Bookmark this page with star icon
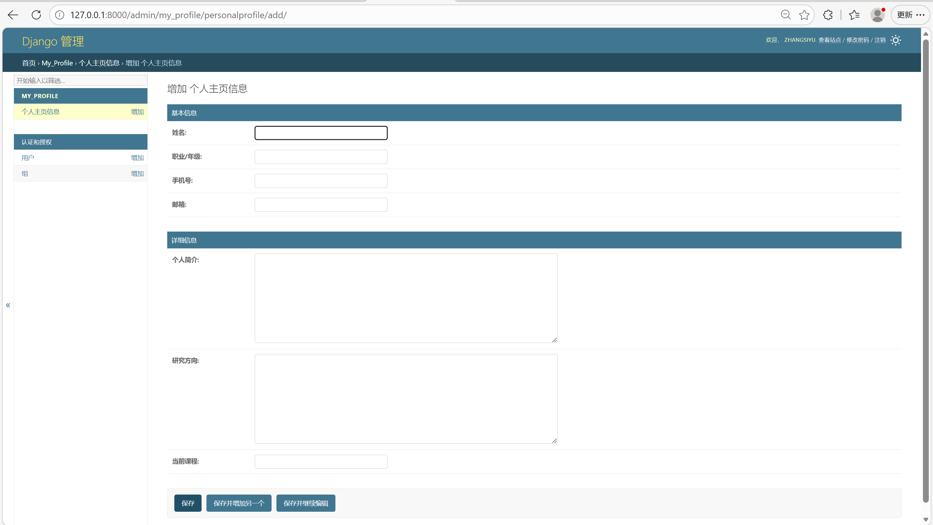 pyautogui.click(x=804, y=15)
